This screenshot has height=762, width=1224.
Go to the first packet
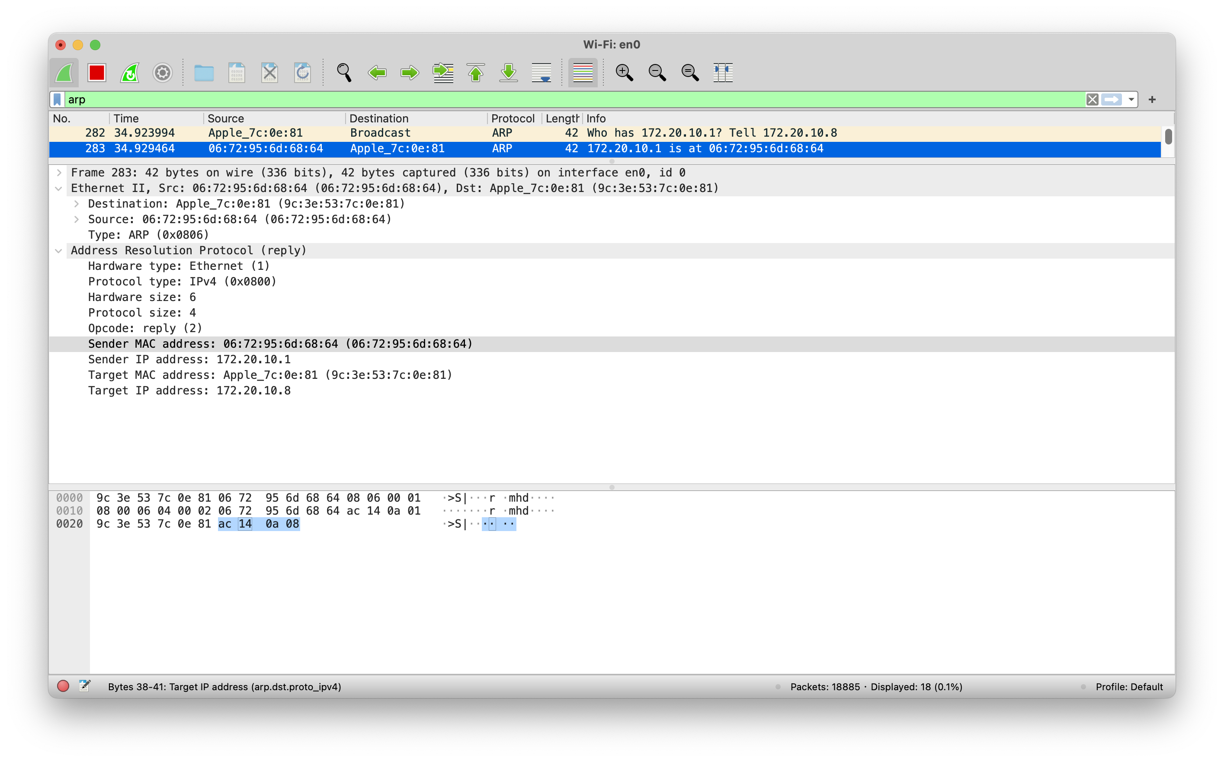(476, 73)
